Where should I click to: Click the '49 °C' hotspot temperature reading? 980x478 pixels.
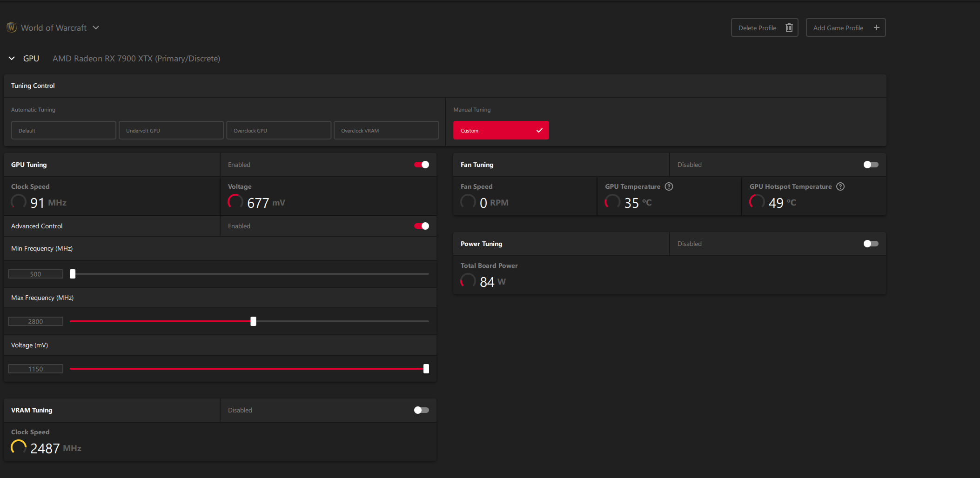click(782, 203)
